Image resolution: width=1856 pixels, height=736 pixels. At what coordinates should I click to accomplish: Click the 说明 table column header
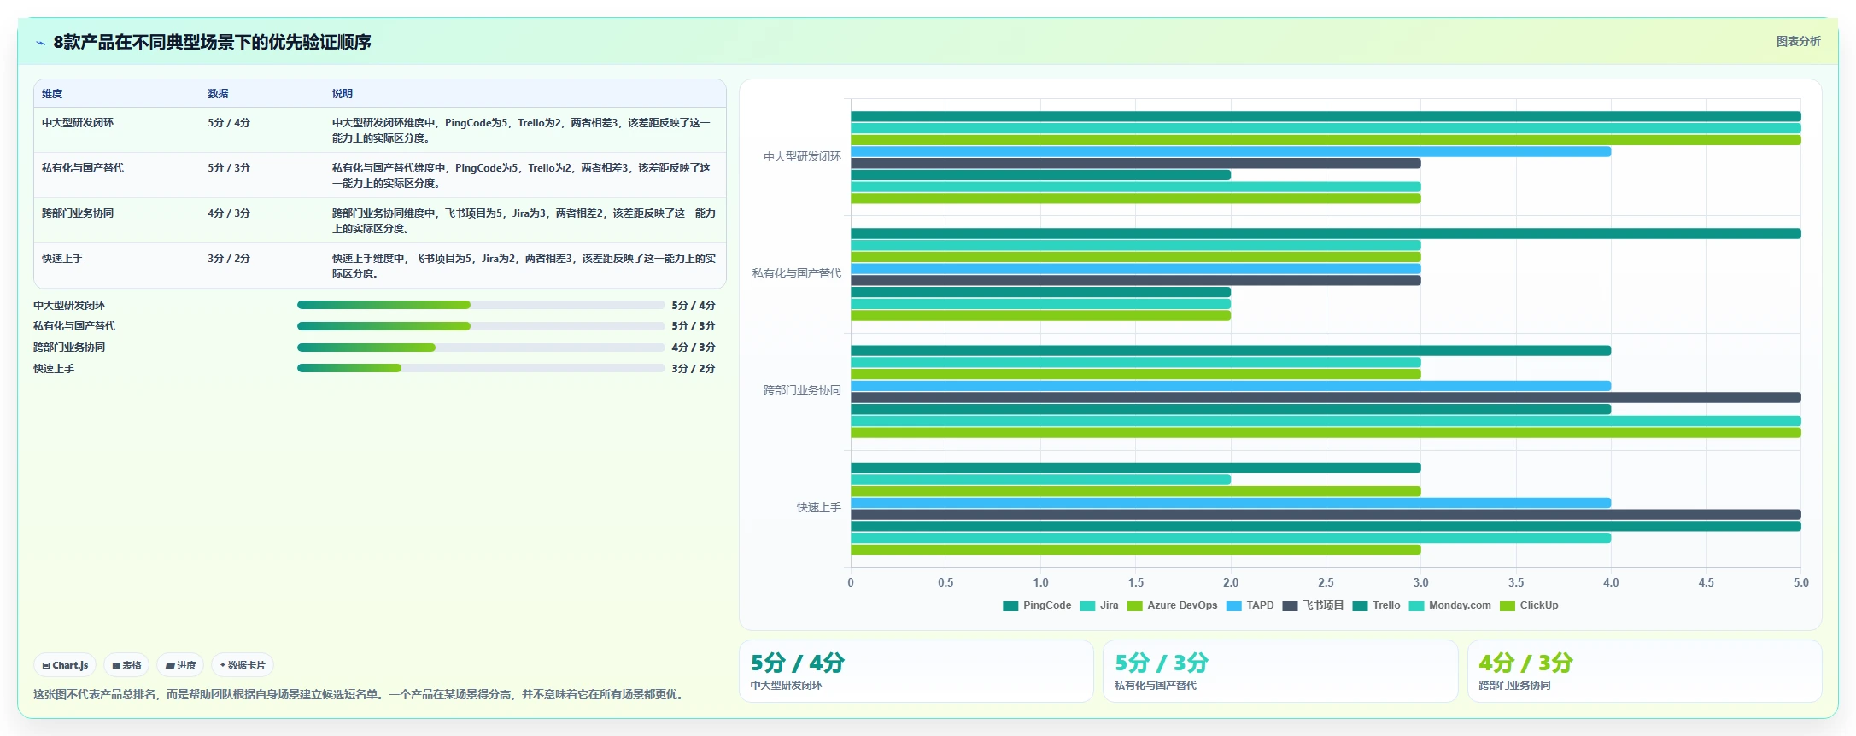343,94
